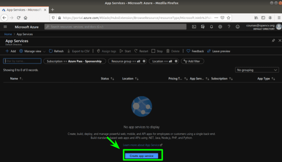The width and height of the screenshot is (282, 162).
Task: Toggle the Firefox sidebar
Action: coord(263,18)
